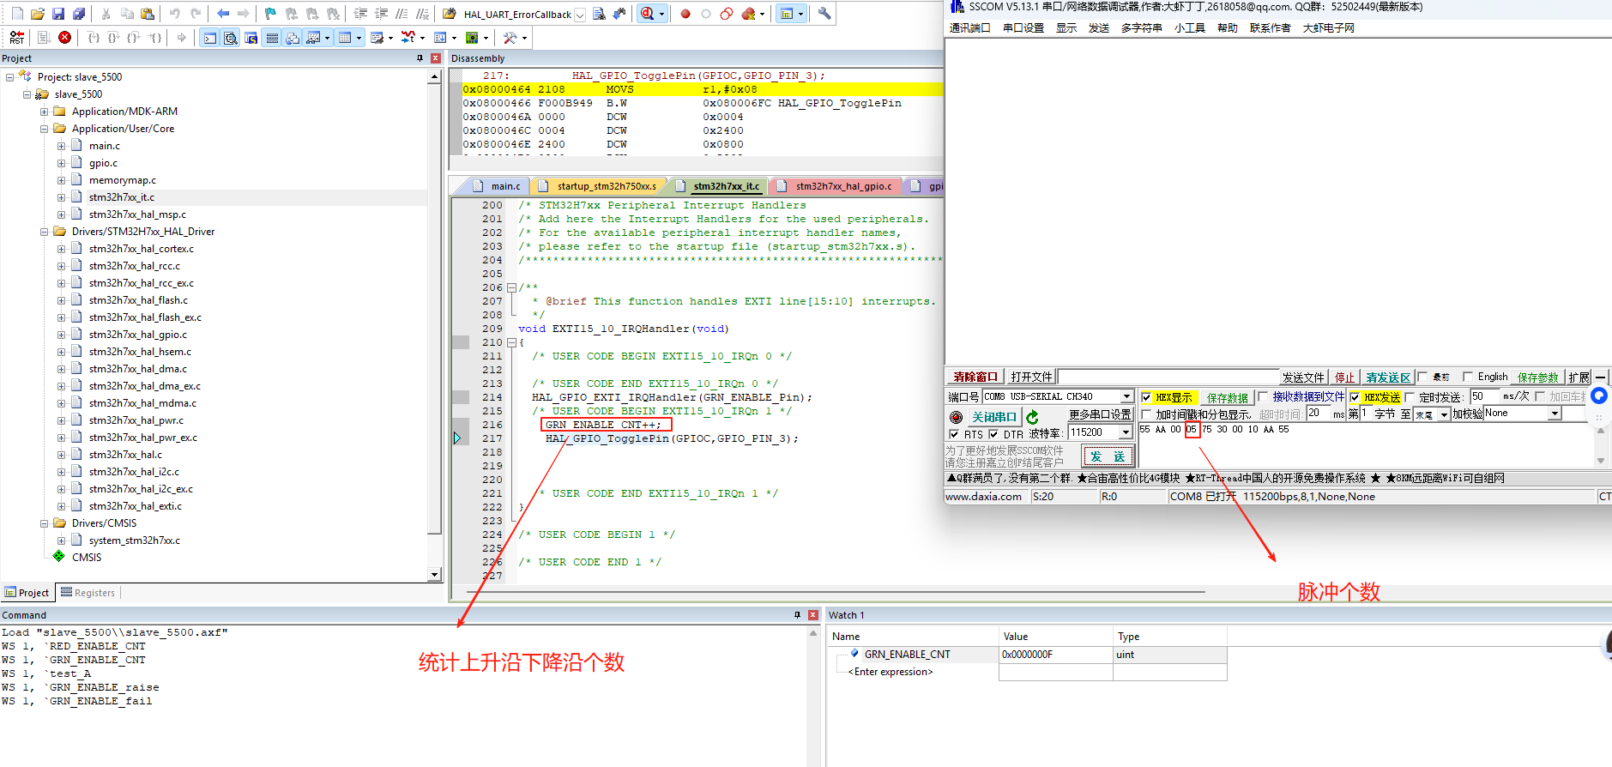1612x767 pixels.
Task: Click the 清发送区 button
Action: point(1388,377)
